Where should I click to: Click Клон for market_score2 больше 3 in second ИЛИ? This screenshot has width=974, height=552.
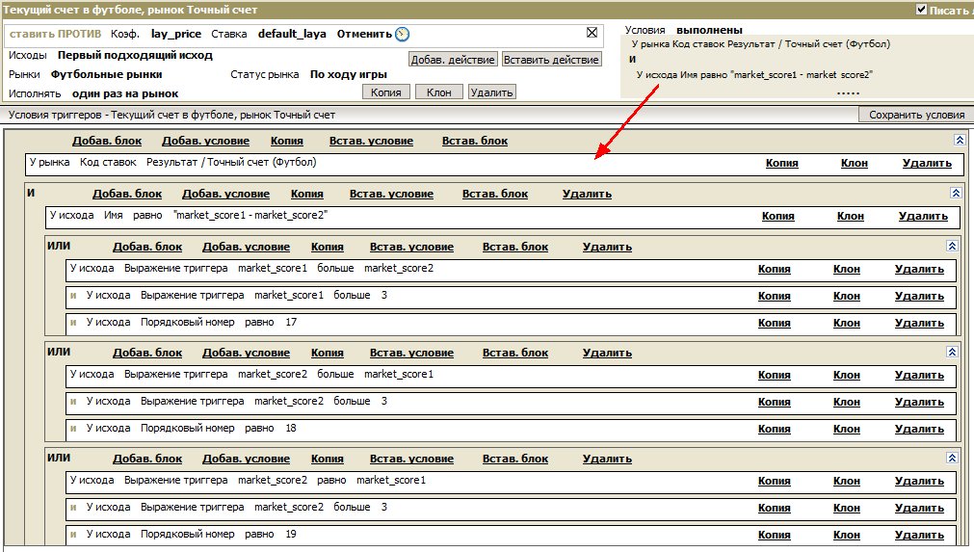[x=847, y=403]
